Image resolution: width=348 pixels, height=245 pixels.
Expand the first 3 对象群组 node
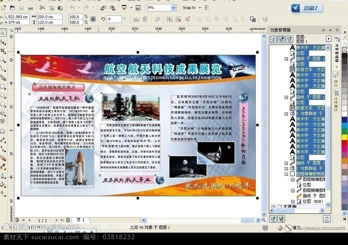(x=286, y=113)
